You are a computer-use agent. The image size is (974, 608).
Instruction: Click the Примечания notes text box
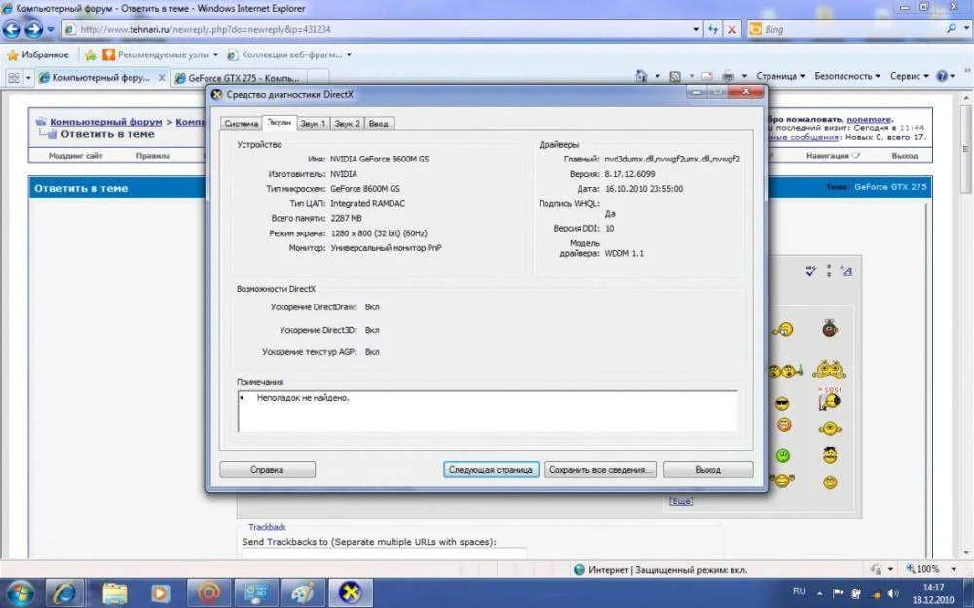coord(488,411)
